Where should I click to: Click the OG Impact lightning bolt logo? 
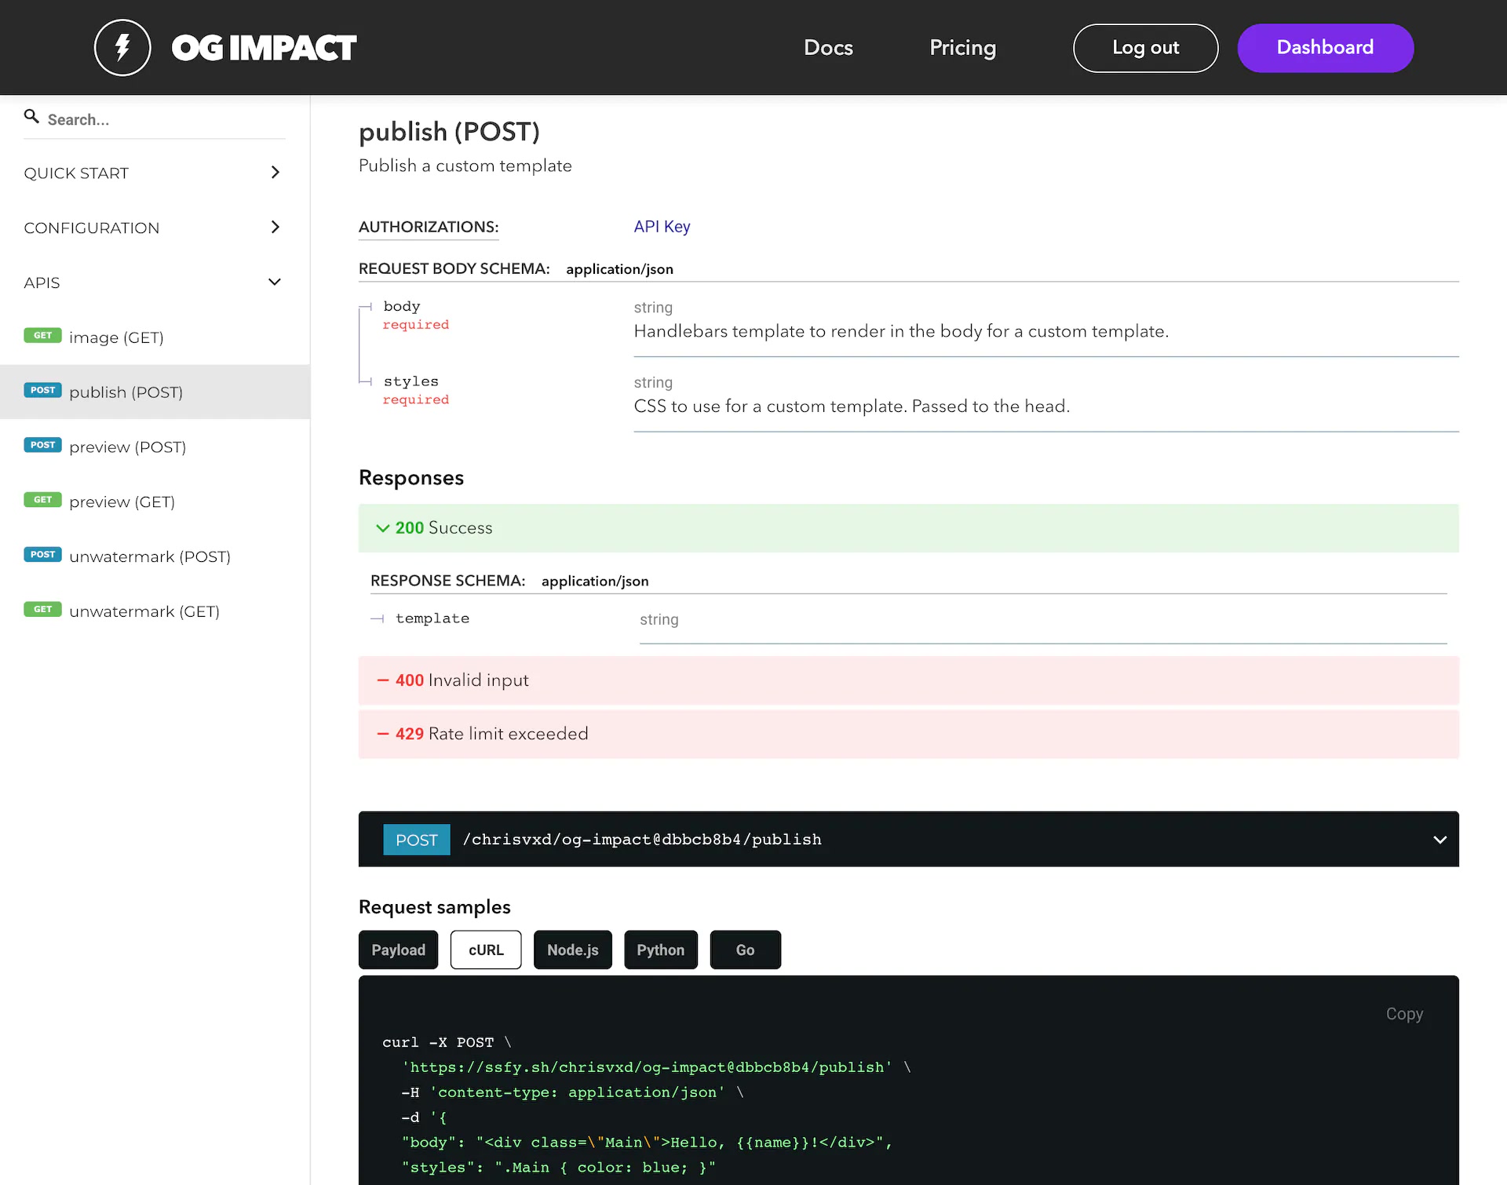pos(122,48)
